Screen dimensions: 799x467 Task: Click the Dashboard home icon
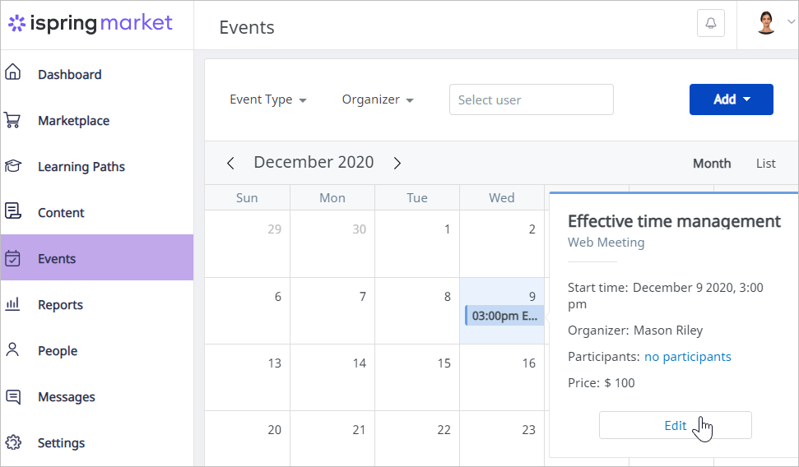pos(12,72)
